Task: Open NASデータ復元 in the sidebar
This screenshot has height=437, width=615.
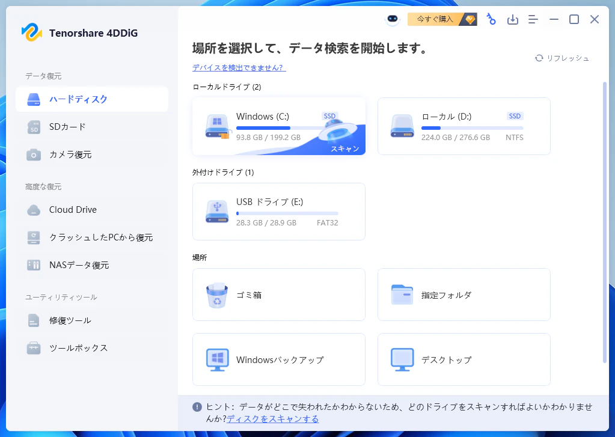Action: (x=92, y=265)
